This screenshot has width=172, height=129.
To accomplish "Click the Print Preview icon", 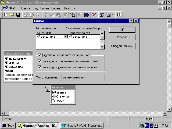I will click(x=32, y=15).
